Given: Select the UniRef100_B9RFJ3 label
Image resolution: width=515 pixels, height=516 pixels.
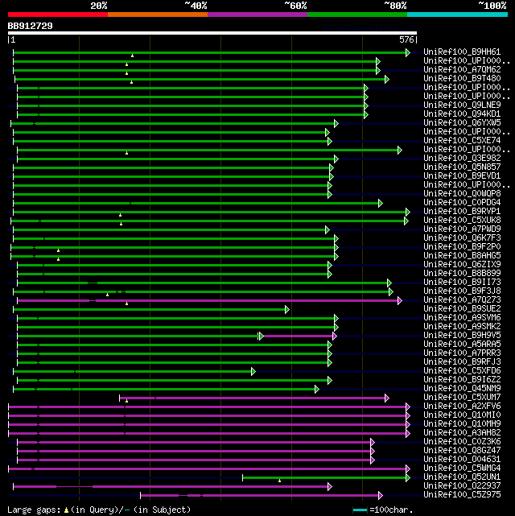Looking at the screenshot, I should [462, 361].
